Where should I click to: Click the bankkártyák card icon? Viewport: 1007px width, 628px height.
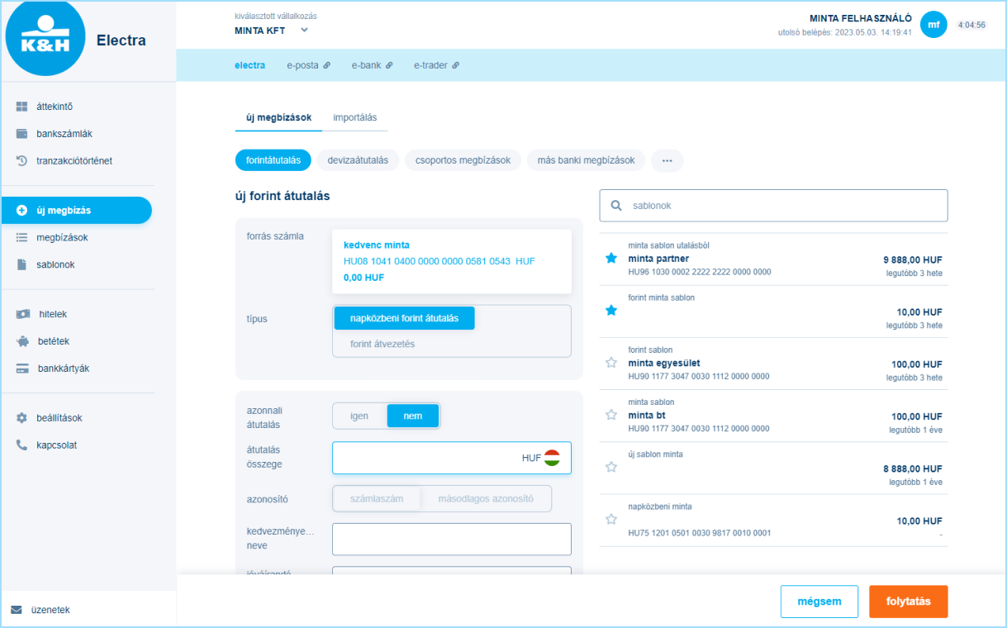(23, 369)
